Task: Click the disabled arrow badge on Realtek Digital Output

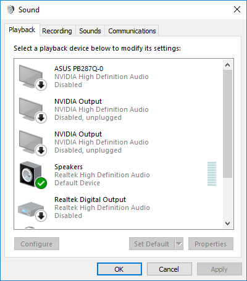Action: 41,216
